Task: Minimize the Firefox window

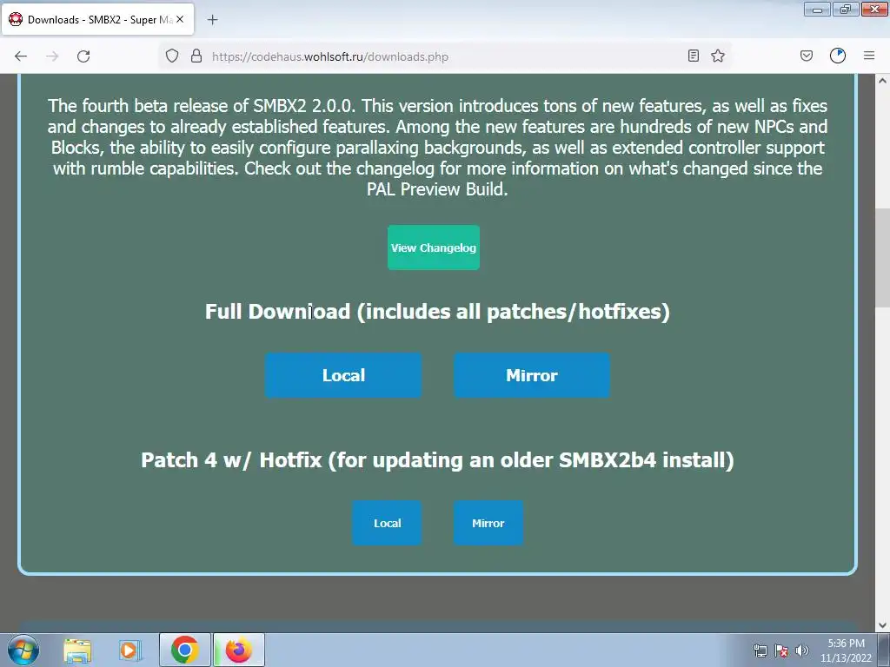Action: click(817, 10)
